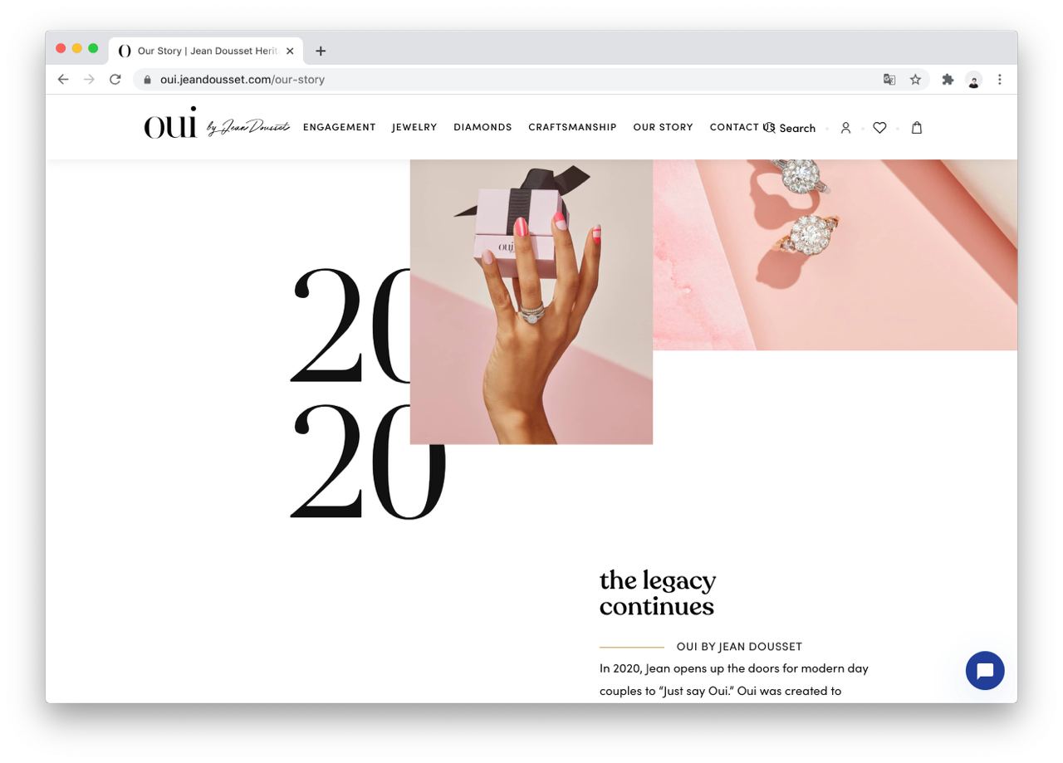
Task: Open the Jewelry menu
Action: tap(414, 127)
